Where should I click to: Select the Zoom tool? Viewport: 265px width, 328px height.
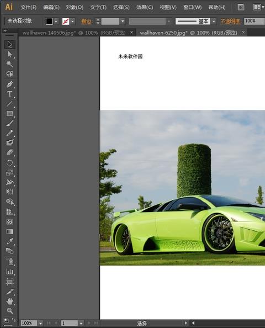pos(9,311)
